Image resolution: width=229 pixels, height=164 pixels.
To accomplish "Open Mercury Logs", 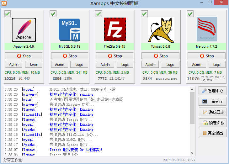I will pos(217,65).
